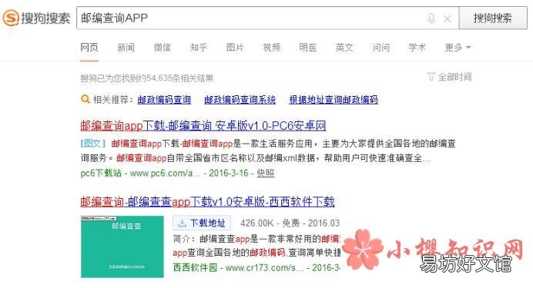The image size is (533, 288).
Task: Open the 微信 tab
Action: 163,48
